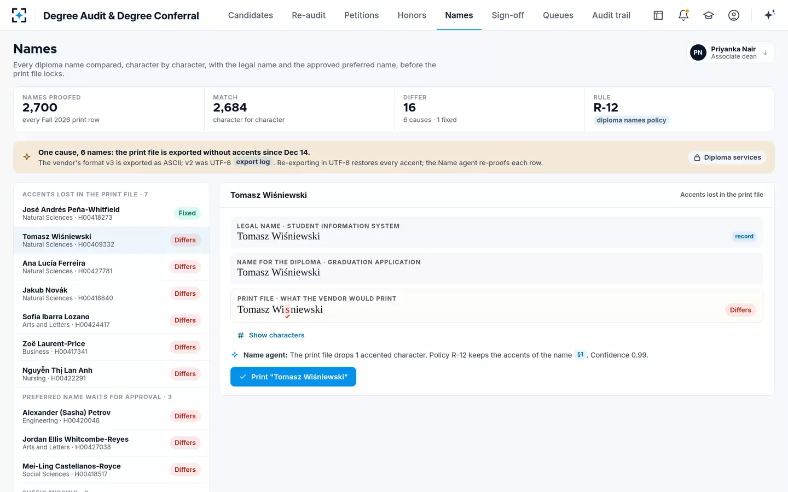Select Sofía Ibarra Lozano row
The height and width of the screenshot is (492, 788).
[112, 320]
